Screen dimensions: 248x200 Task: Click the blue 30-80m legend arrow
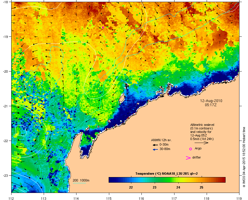tap(155, 149)
